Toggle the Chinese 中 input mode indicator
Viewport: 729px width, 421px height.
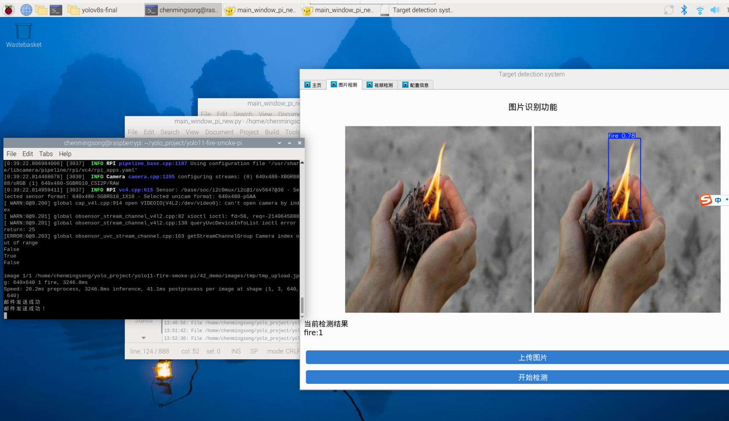pos(718,200)
